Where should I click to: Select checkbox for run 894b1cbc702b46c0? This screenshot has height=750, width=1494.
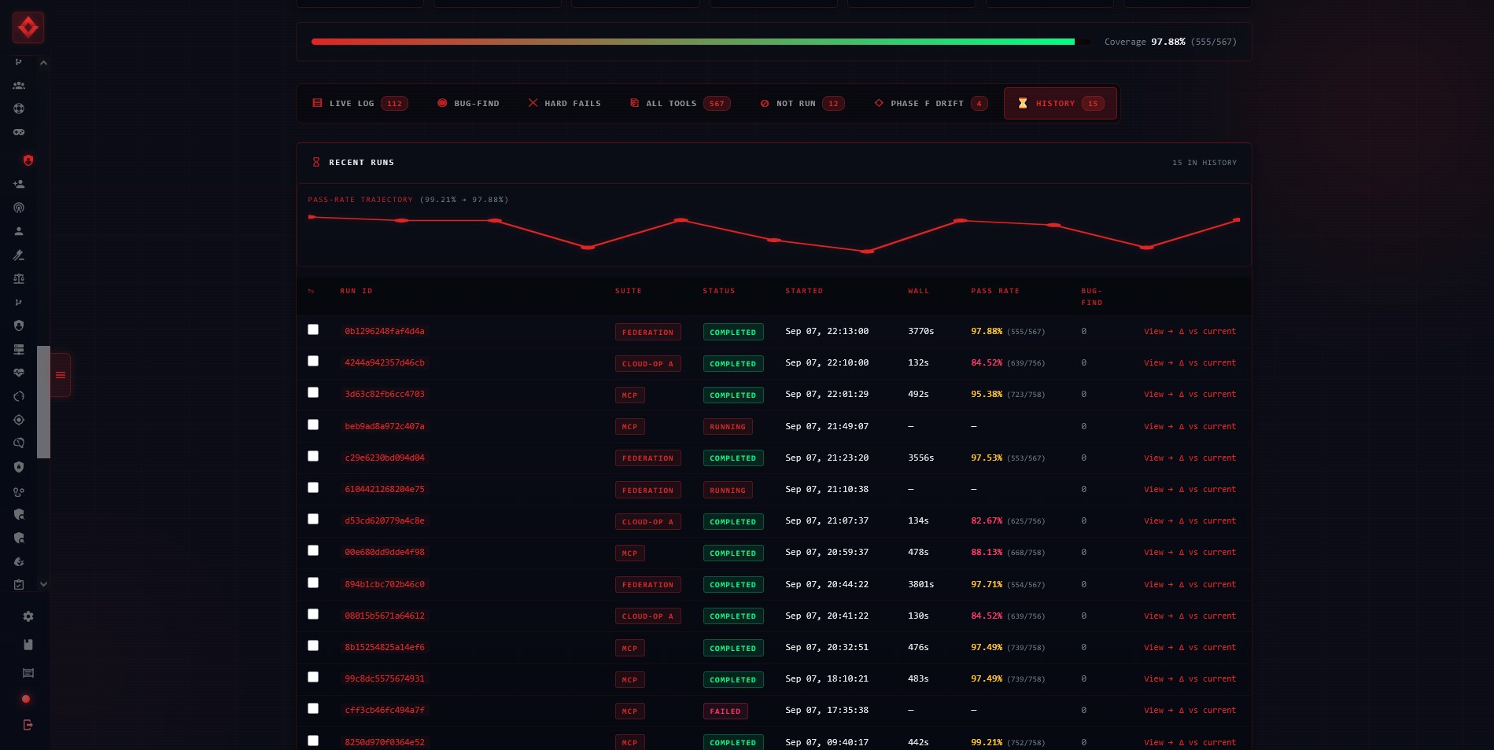[313, 583]
